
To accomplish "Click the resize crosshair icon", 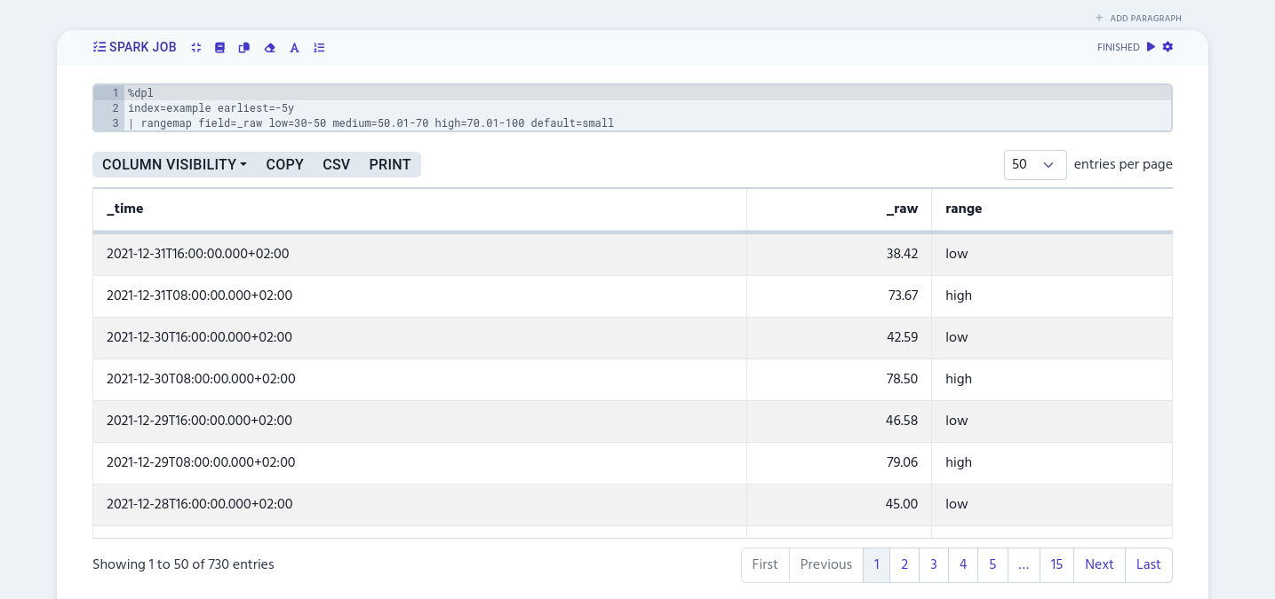I will [x=195, y=48].
